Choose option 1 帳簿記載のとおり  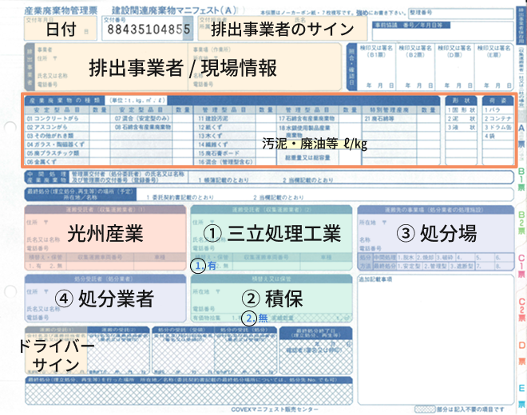(x=224, y=180)
